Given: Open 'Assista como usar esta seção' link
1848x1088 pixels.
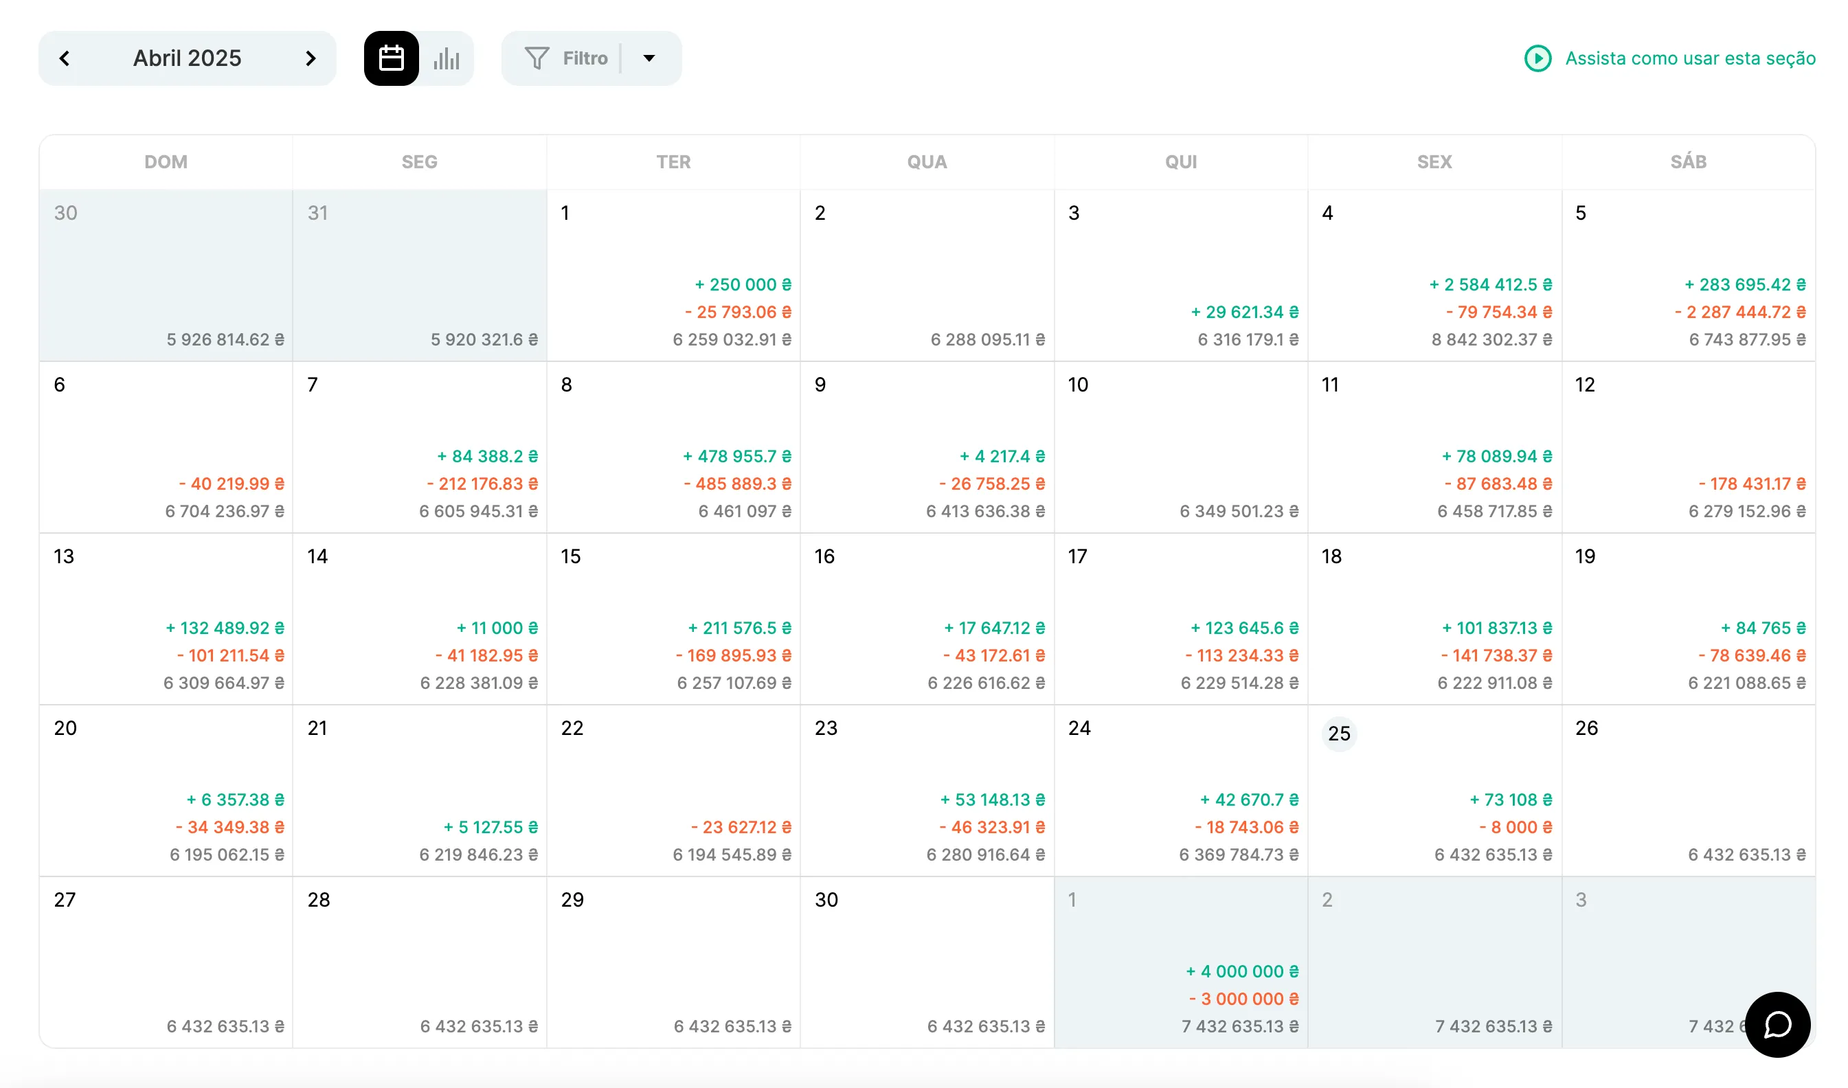Looking at the screenshot, I should 1689,58.
